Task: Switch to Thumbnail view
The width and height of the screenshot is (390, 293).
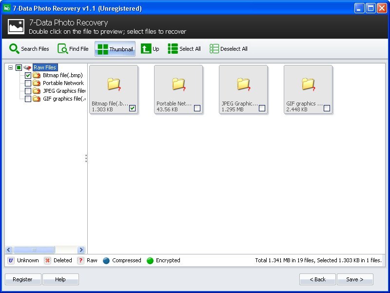Action: coord(103,49)
